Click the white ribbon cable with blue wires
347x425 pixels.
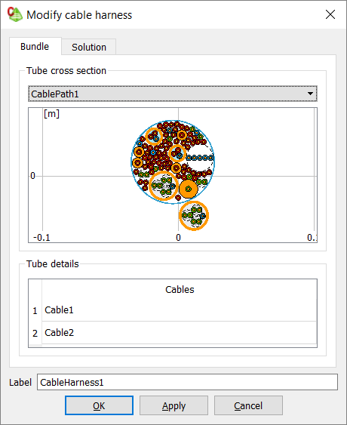point(200,158)
